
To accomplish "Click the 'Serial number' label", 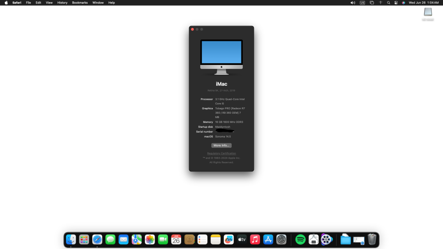I will 205,132.
